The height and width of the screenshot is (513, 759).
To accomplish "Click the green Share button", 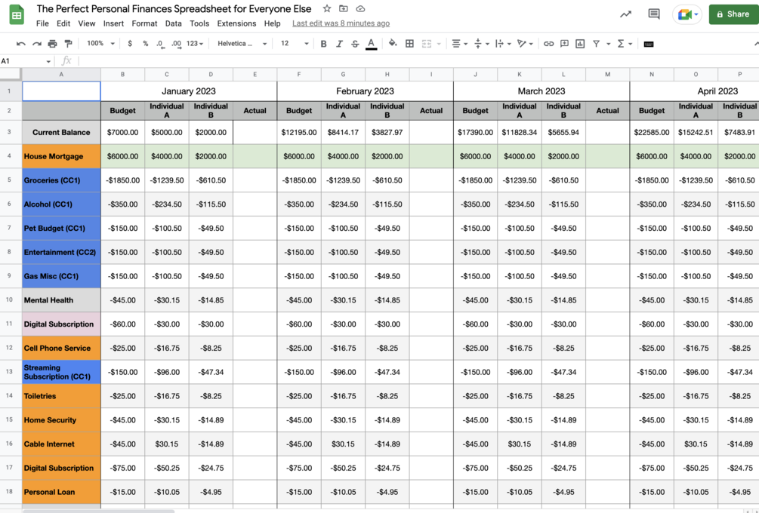I will point(734,14).
